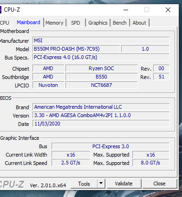Click the Graphic Interface Bus PCI-Express 3.0
The width and height of the screenshot is (182, 197).
(x=110, y=146)
